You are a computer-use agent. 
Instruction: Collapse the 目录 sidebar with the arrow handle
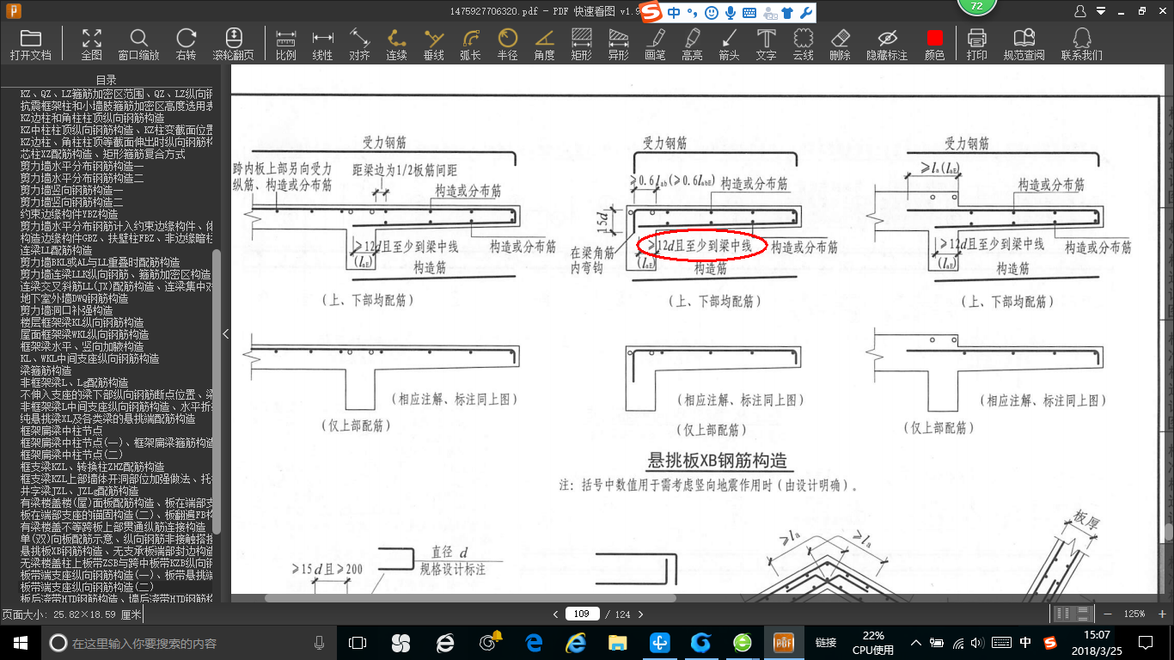[226, 333]
